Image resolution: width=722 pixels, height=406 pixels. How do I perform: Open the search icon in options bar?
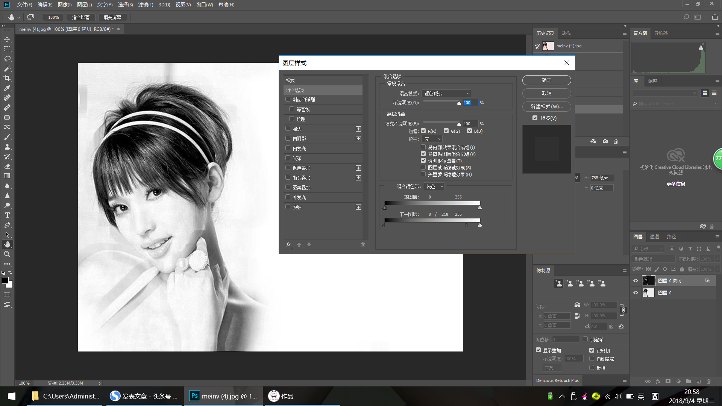(686, 17)
